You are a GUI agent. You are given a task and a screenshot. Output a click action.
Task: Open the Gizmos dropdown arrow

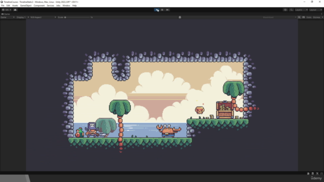point(322,17)
